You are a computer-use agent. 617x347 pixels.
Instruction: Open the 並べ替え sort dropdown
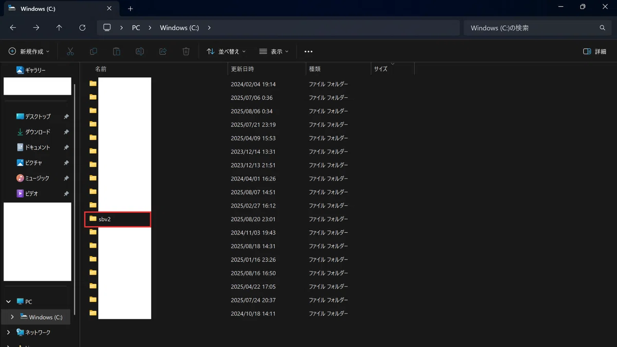point(226,51)
